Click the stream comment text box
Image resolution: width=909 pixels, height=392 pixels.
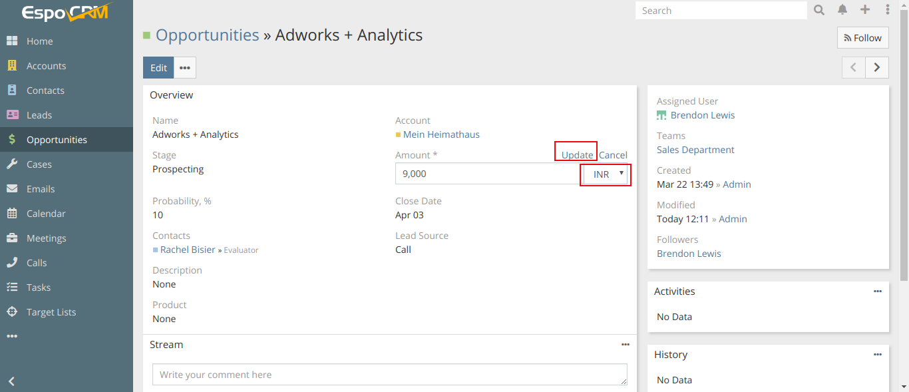pos(389,375)
